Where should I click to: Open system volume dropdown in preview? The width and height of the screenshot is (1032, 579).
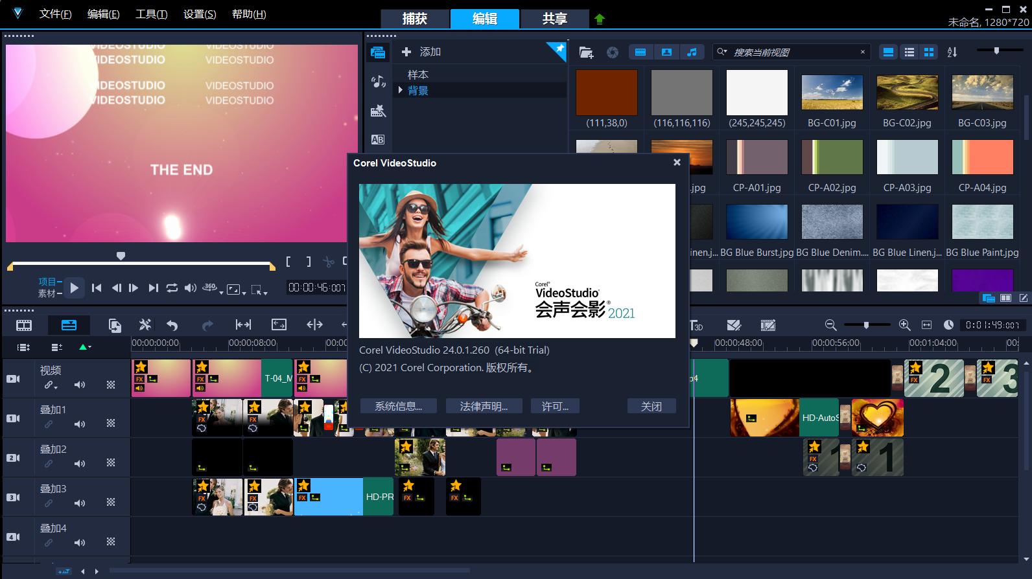pos(190,288)
